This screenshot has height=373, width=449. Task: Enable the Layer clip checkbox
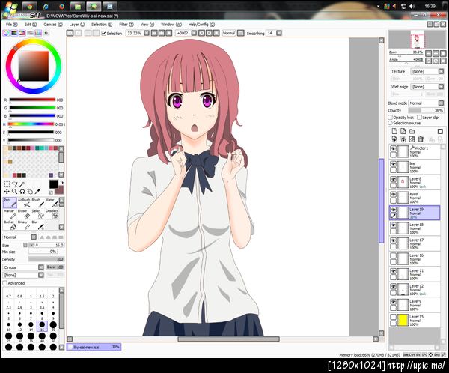coord(419,118)
